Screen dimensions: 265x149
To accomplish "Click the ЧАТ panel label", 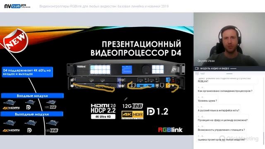I will click(202, 74).
